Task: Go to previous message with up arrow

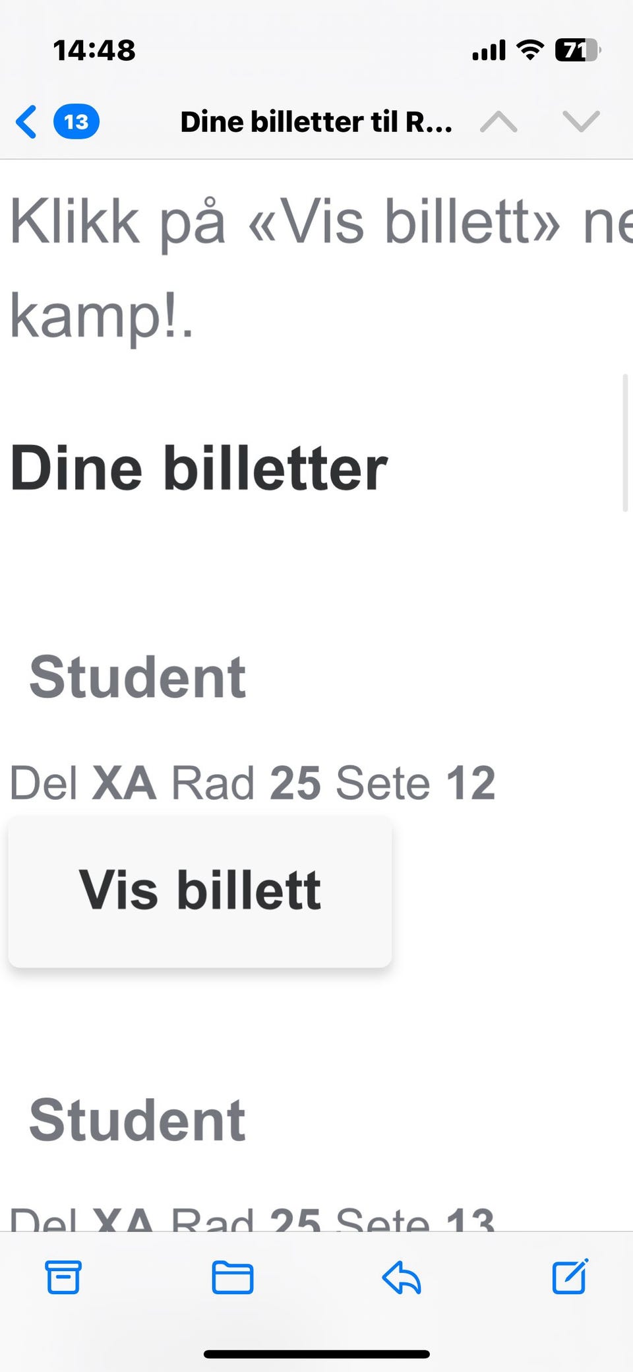Action: [498, 122]
